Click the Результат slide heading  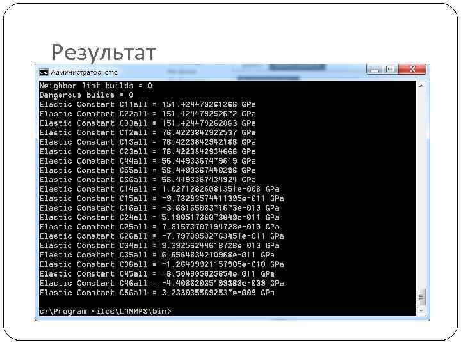click(104, 52)
